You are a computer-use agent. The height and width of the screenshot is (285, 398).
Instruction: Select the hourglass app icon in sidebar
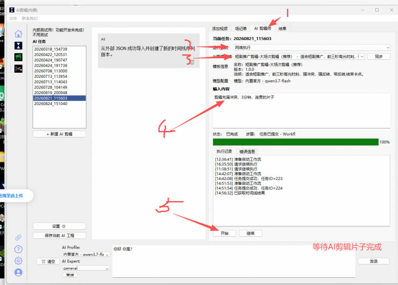(x=18, y=46)
